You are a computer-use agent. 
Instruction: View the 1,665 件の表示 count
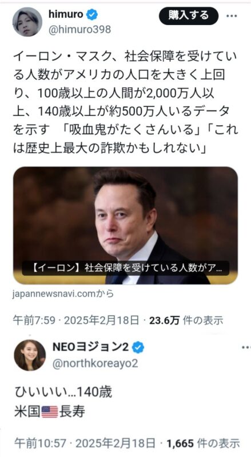click(x=204, y=444)
